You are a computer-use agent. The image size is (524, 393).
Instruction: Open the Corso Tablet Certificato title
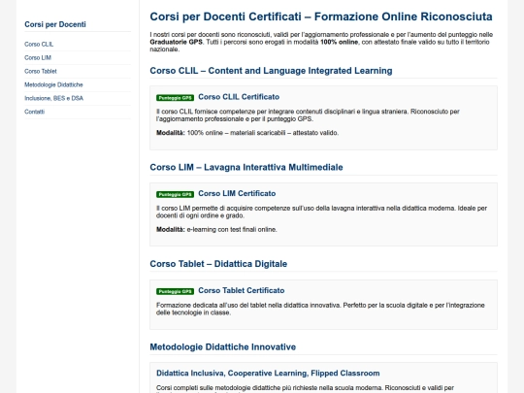tap(242, 290)
